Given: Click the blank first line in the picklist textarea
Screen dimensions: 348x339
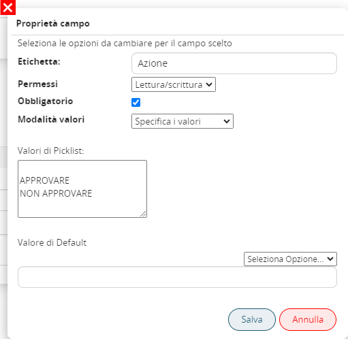Looking at the screenshot, I should click(x=82, y=168).
